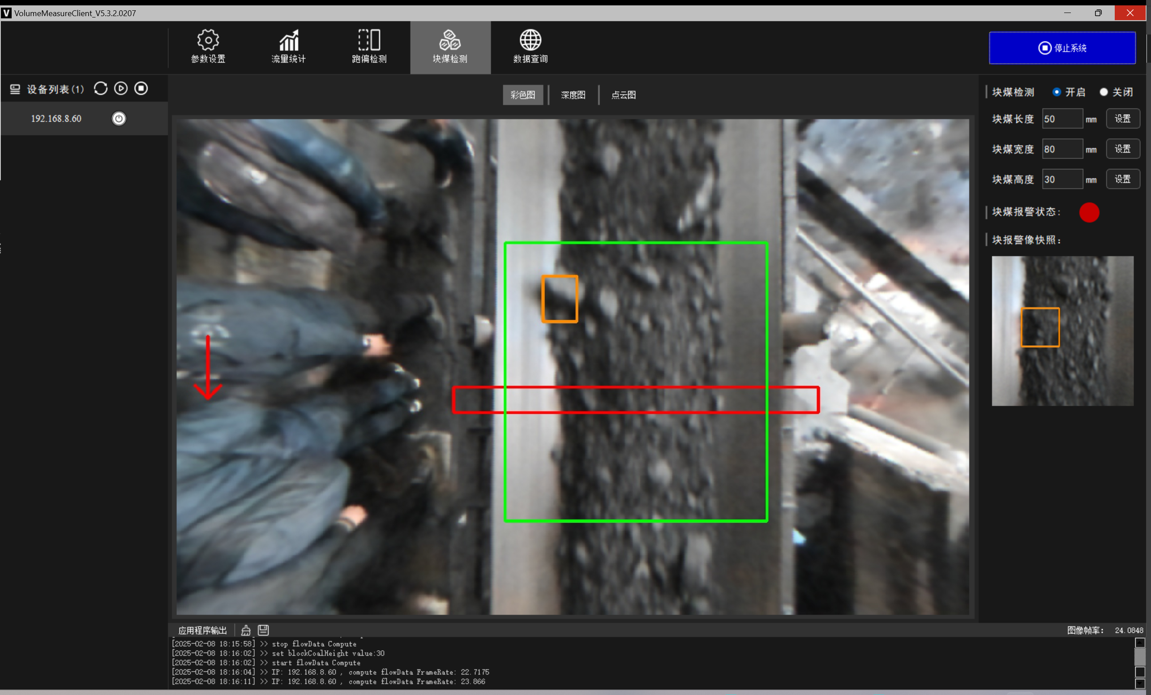Open the 流量统计 chart icon
This screenshot has height=695, width=1151.
[x=289, y=41]
